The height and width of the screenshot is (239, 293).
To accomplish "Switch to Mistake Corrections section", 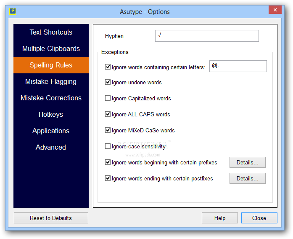I will (x=51, y=98).
